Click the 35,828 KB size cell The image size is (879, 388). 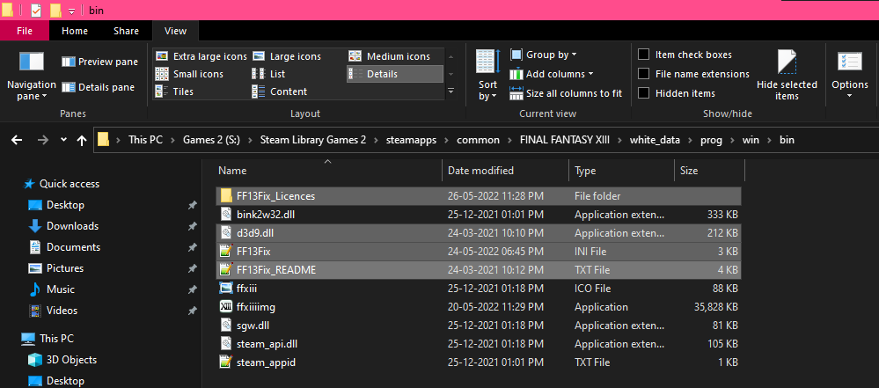click(x=714, y=307)
